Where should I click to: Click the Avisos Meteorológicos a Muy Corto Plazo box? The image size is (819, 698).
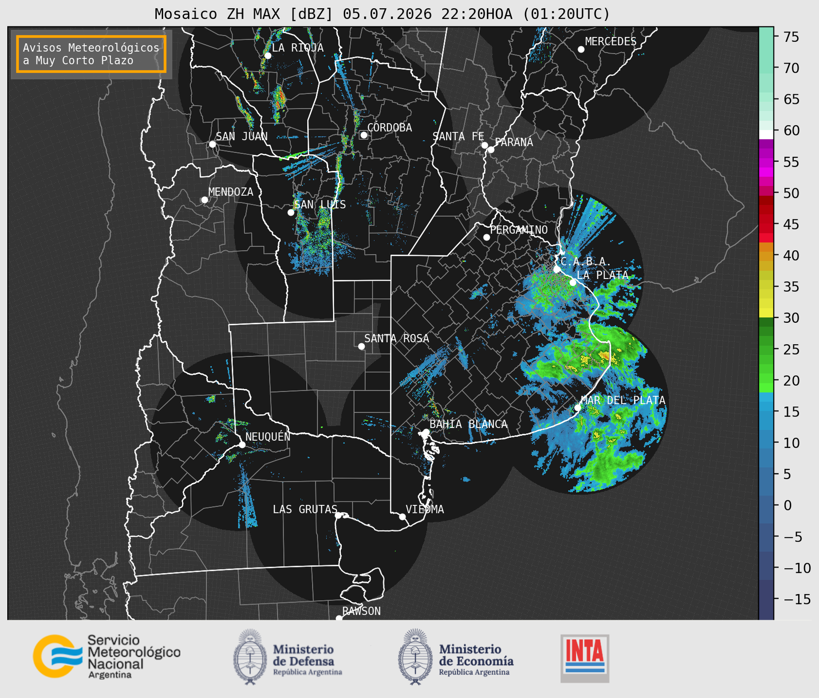coord(91,54)
